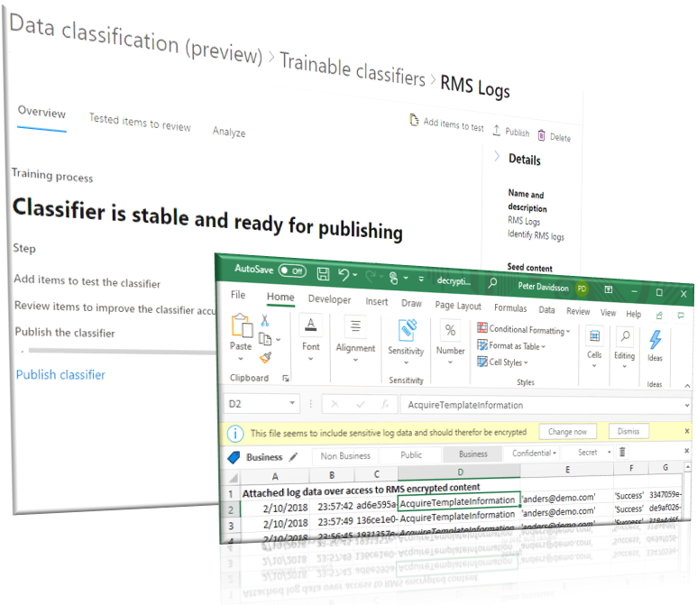Open Cell Styles dropdown
Viewport: 697px width, 605px height.
point(502,362)
